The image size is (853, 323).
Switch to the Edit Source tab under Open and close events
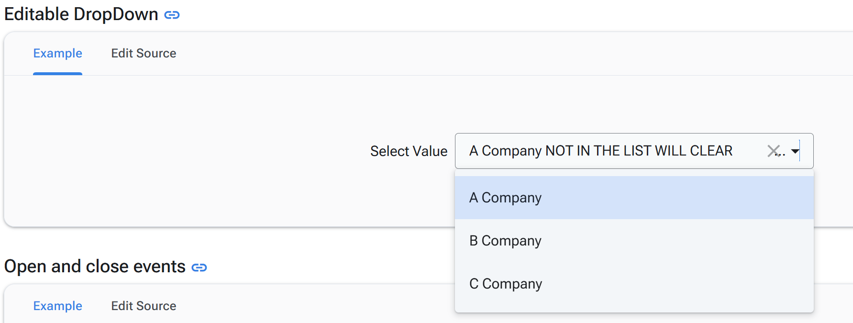[x=144, y=306]
